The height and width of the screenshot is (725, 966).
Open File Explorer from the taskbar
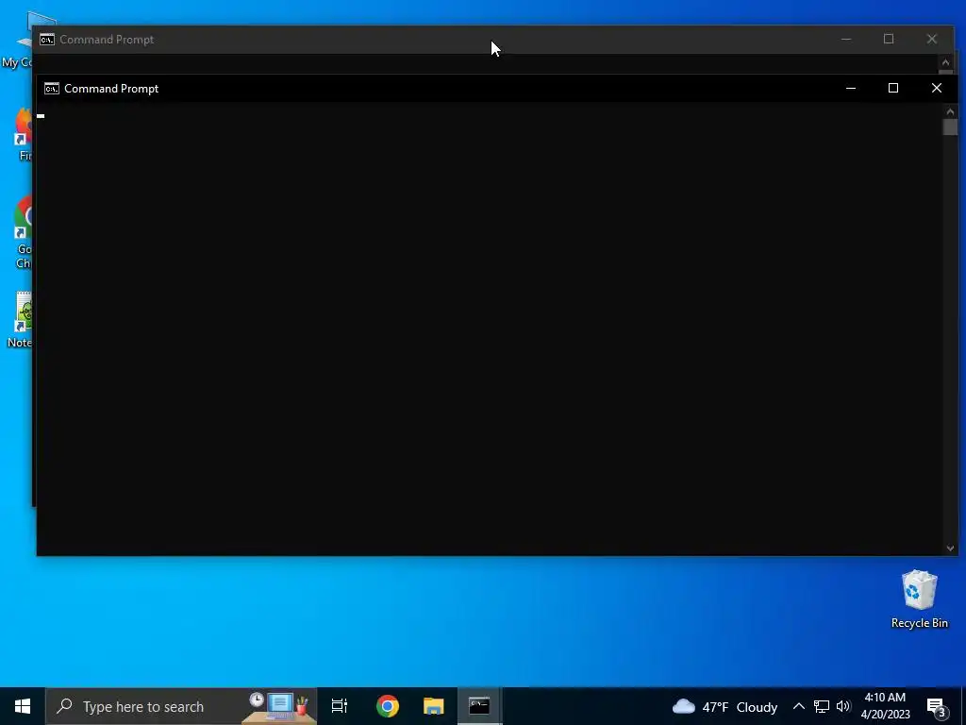tap(434, 706)
